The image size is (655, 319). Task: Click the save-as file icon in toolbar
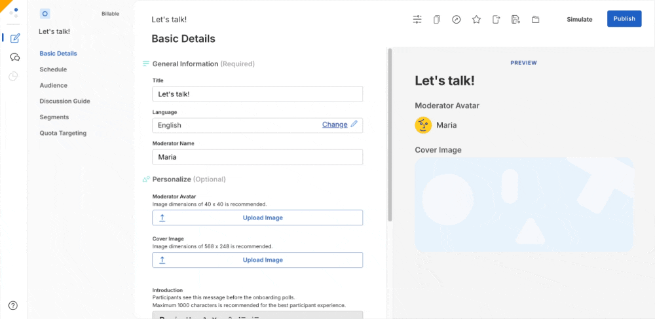click(x=515, y=19)
